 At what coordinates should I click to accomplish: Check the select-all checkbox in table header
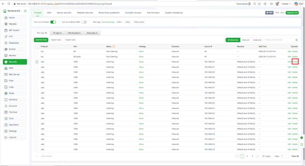(x=37, y=46)
